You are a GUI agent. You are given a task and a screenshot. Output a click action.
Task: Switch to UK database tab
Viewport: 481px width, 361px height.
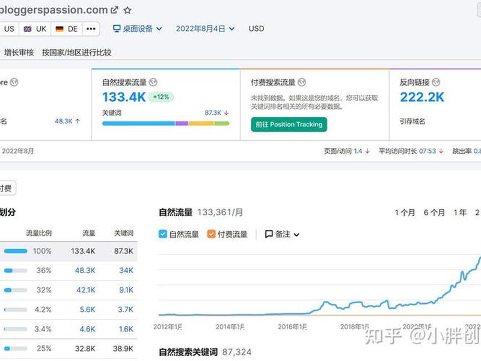click(35, 29)
